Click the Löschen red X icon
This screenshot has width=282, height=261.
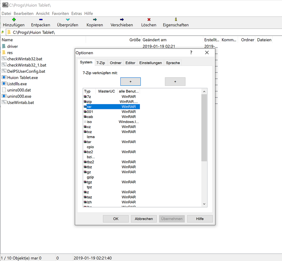(149, 20)
